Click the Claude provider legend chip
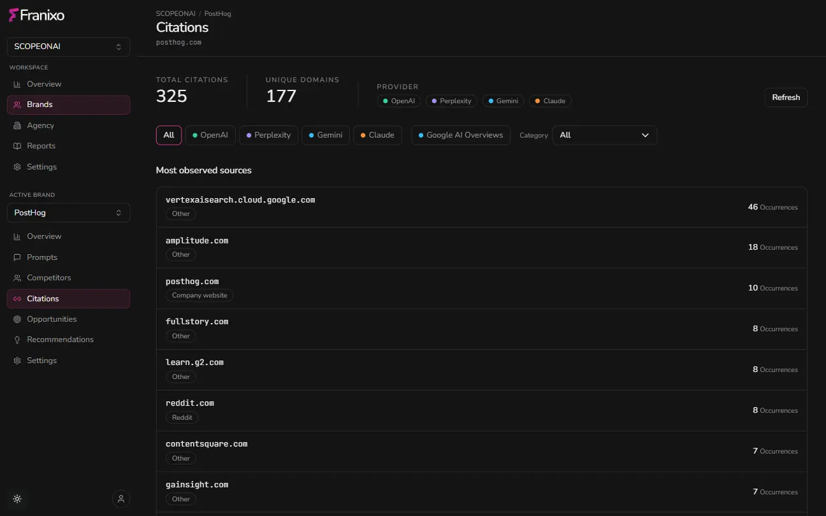Viewport: 826px width, 516px height. pos(550,101)
